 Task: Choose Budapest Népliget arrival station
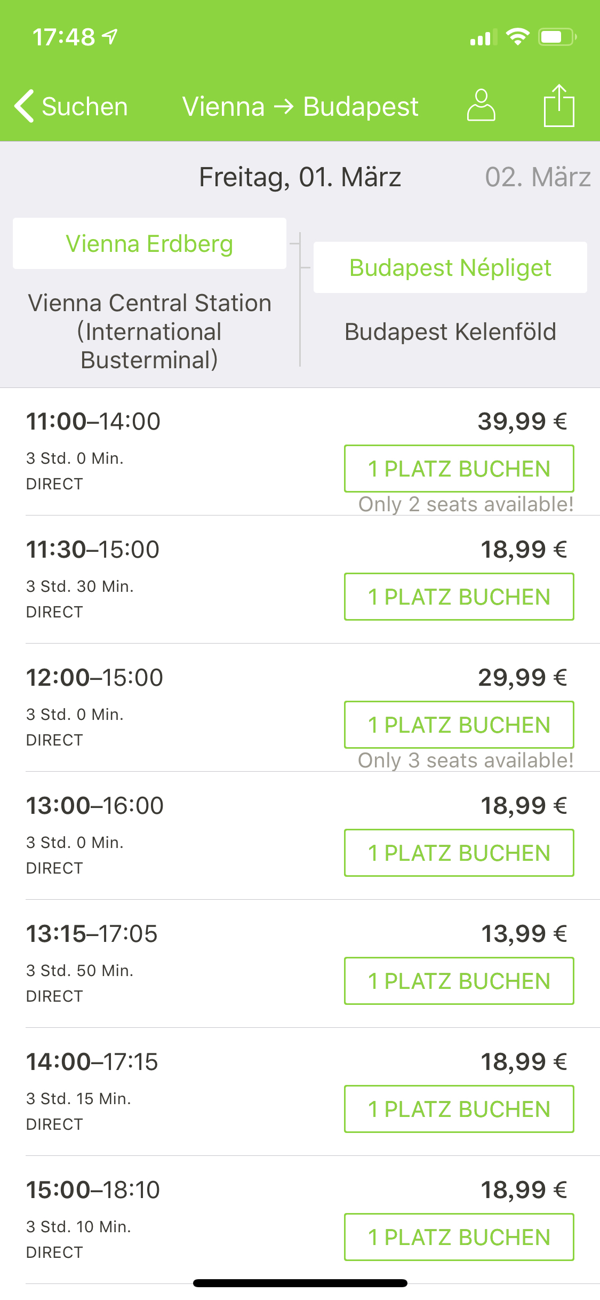pos(450,268)
